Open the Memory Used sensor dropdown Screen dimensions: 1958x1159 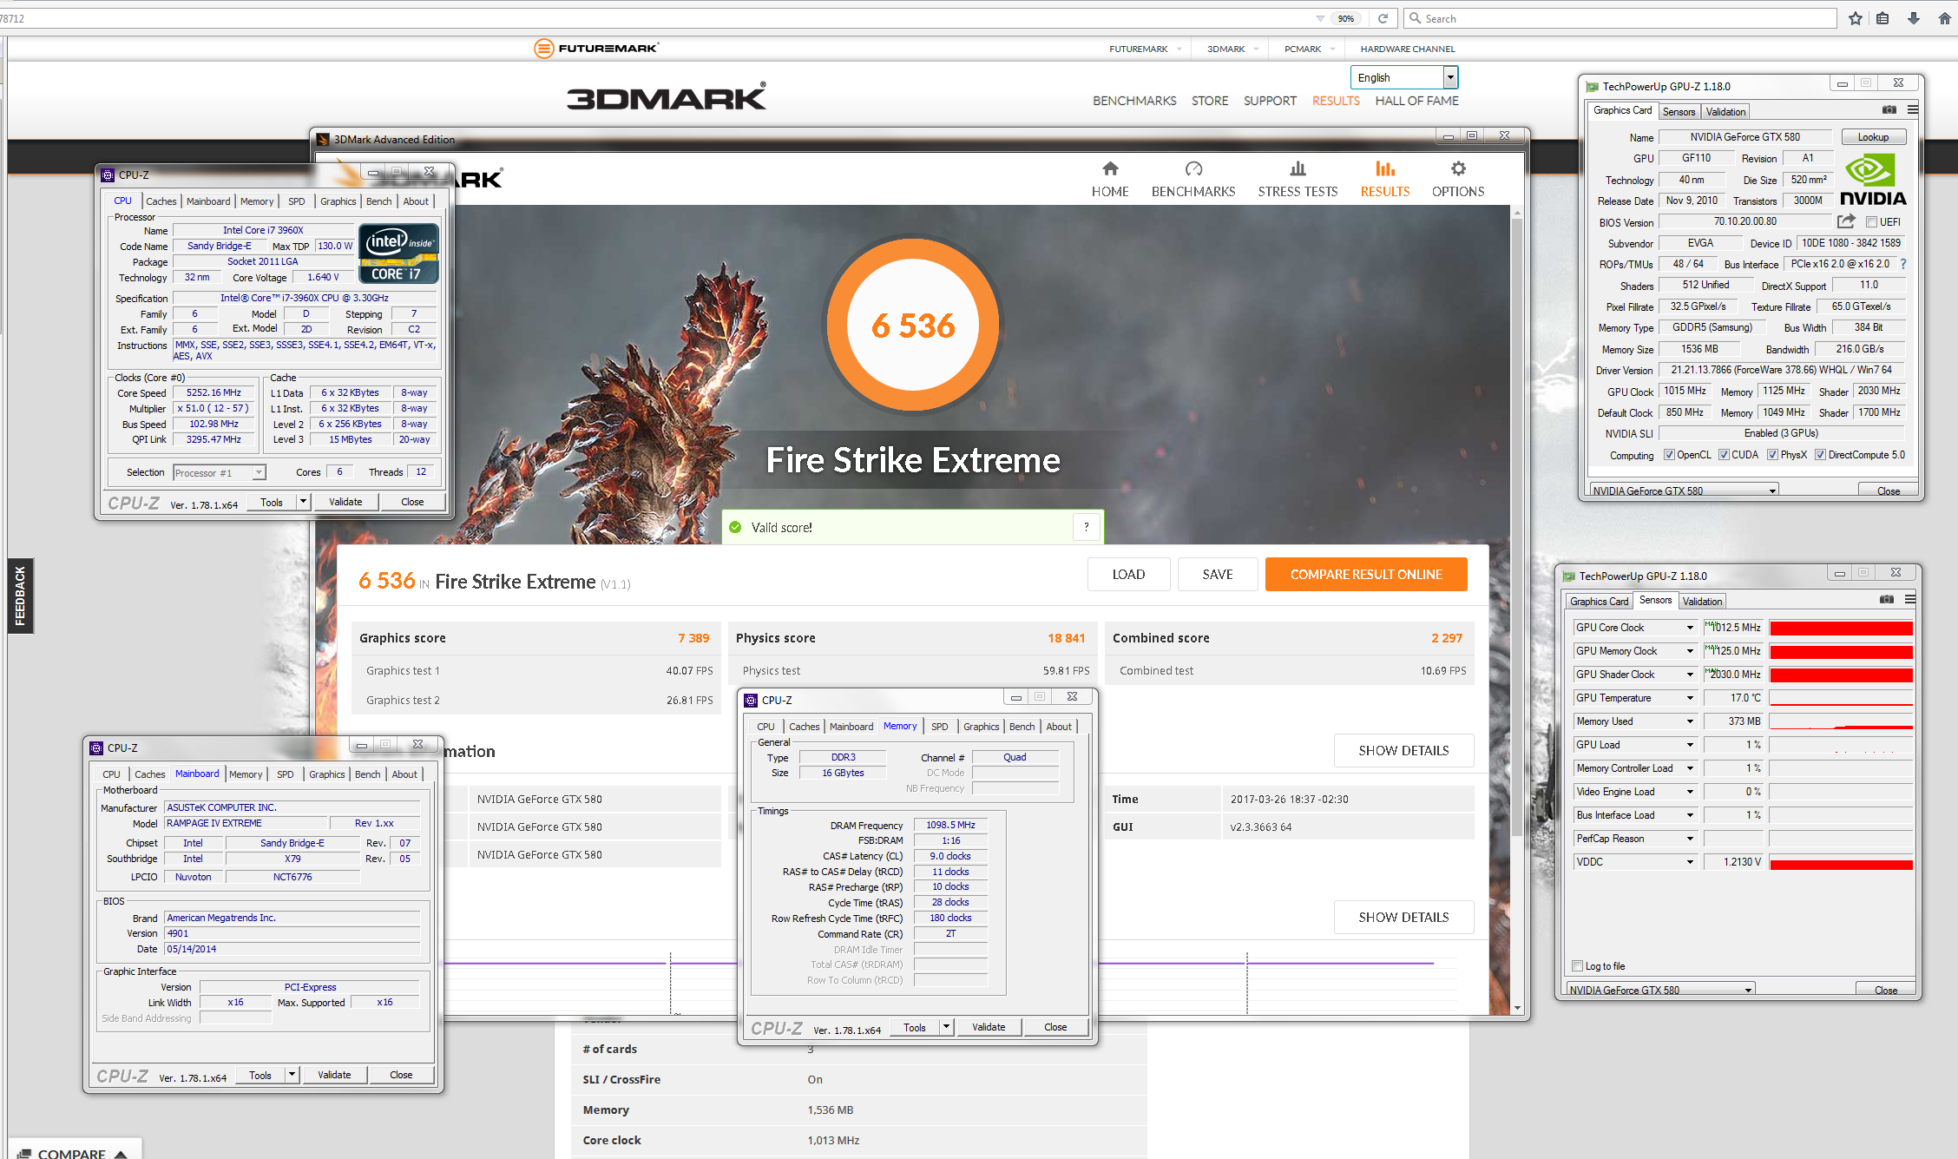[1689, 721]
